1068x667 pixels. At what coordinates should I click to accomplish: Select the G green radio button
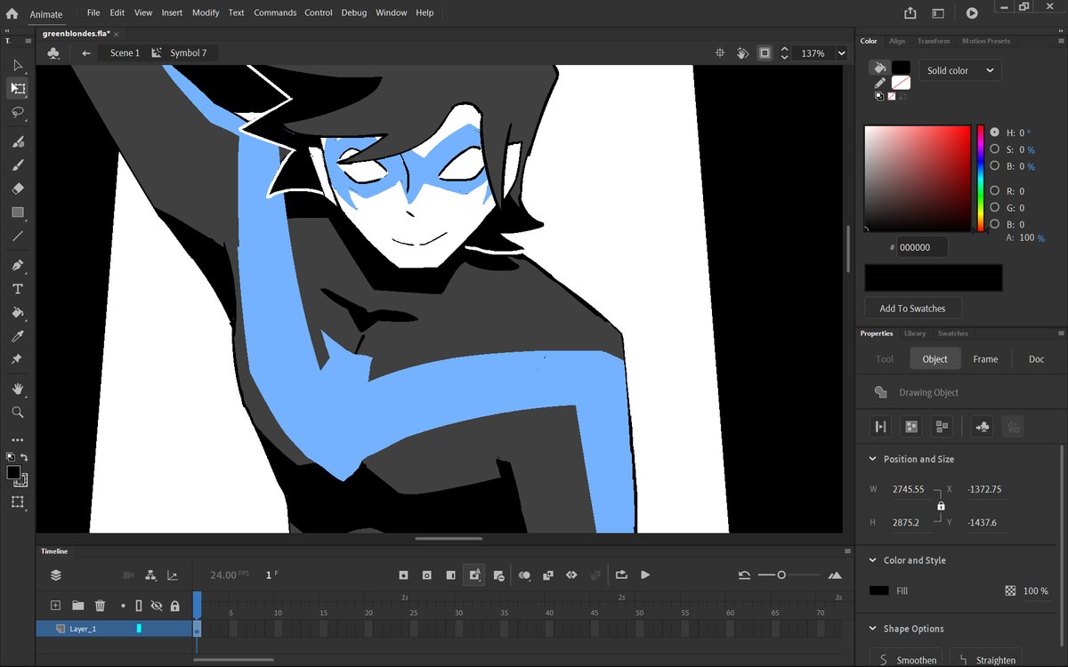point(995,207)
